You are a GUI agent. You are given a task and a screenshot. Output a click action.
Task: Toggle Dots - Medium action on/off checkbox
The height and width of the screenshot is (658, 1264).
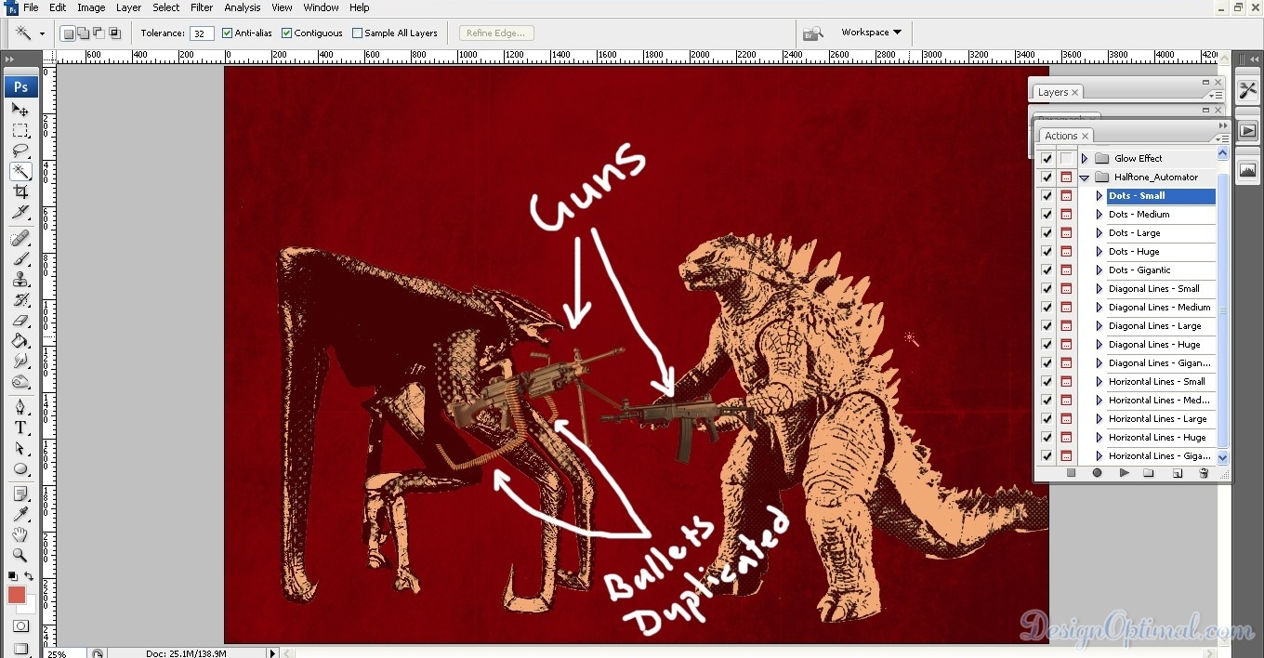coord(1047,215)
